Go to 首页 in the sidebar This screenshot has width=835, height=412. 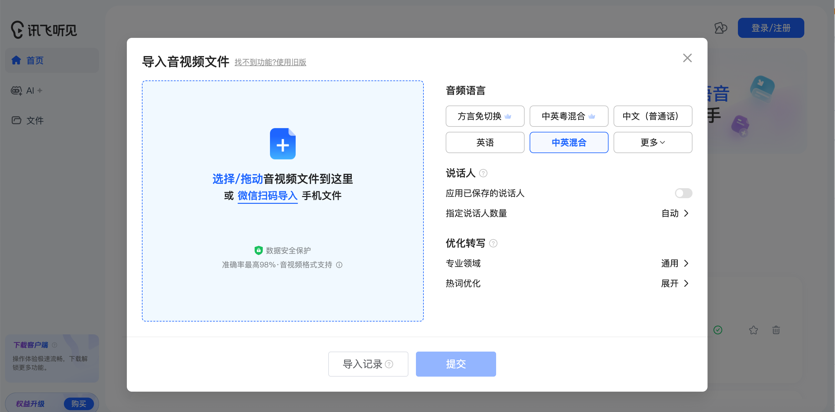click(x=35, y=60)
